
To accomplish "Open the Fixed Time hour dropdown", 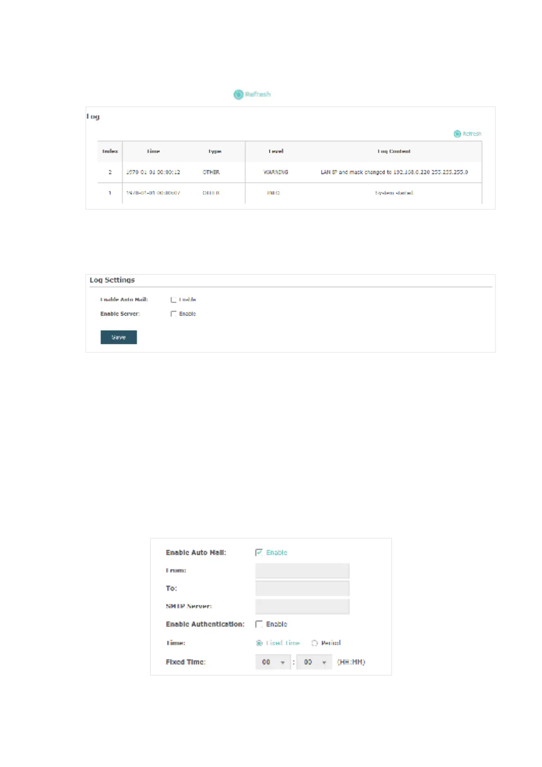I will [273, 662].
